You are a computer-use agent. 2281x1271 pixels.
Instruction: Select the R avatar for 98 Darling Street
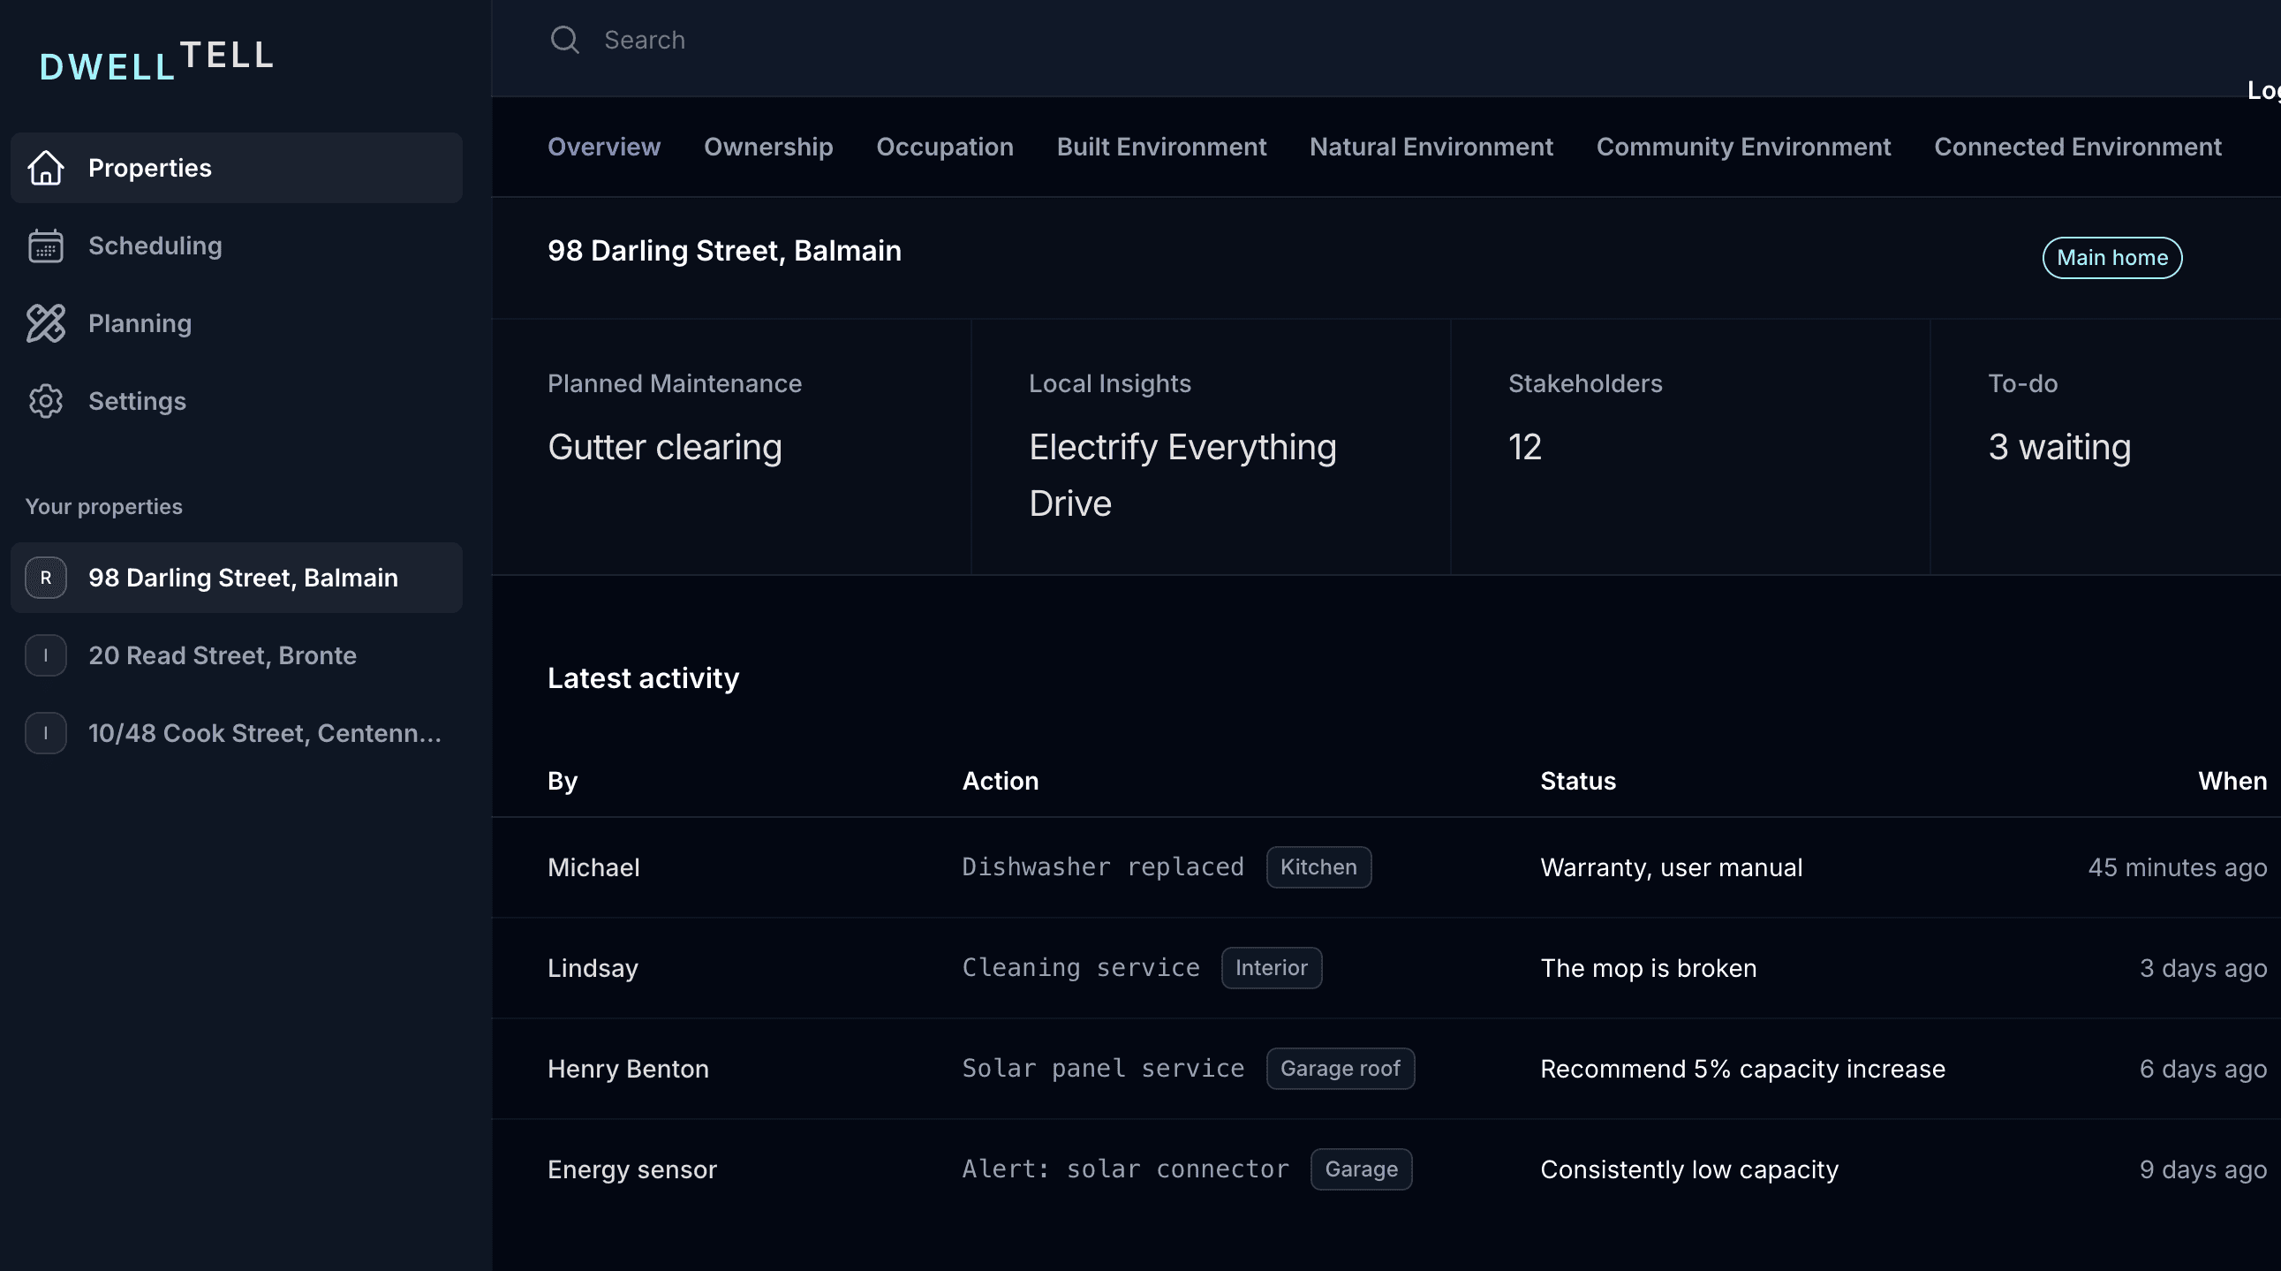coord(45,578)
